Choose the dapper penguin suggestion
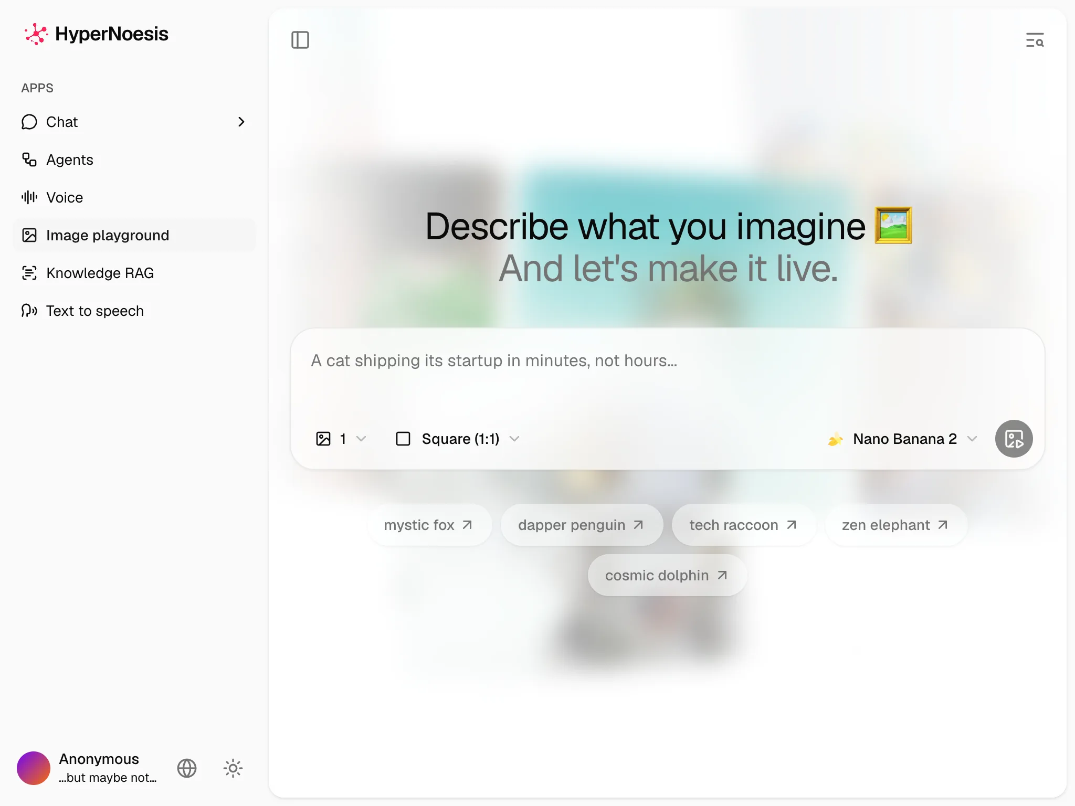This screenshot has height=806, width=1075. pos(581,525)
